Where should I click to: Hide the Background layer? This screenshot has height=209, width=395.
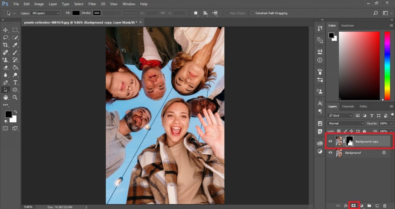click(330, 152)
